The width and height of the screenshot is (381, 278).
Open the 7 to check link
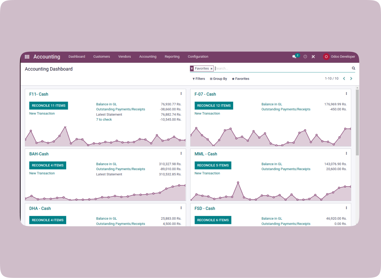tap(104, 120)
